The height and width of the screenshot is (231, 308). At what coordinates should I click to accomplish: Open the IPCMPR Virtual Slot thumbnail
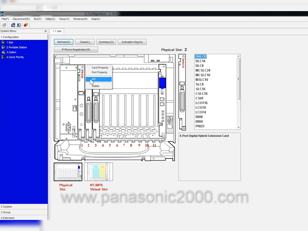[x=99, y=172]
